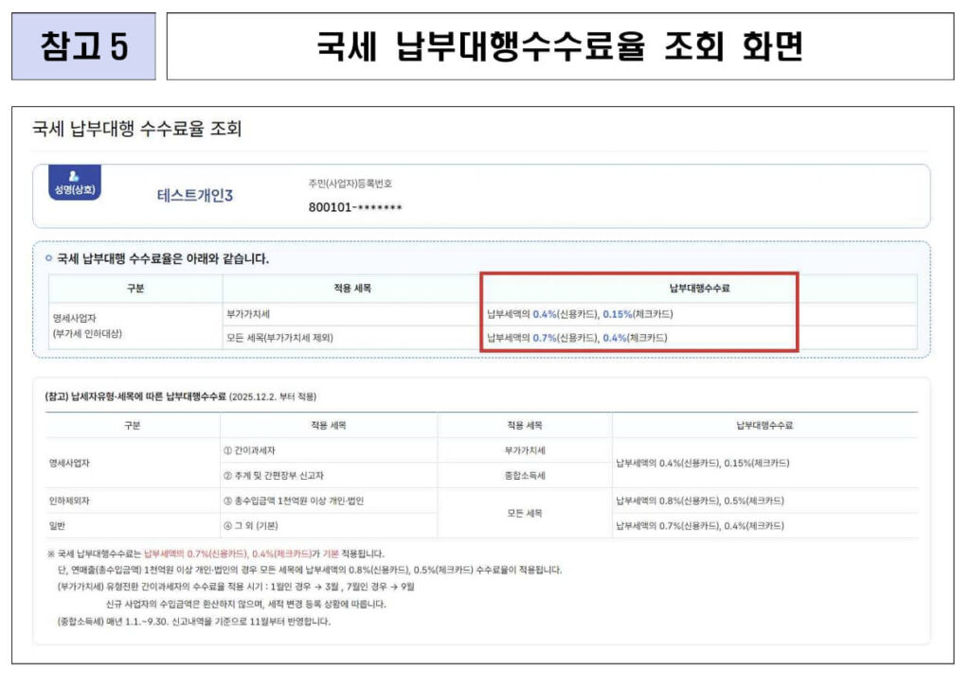Select circled number ① beside 간이과세자
The width and height of the screenshot is (970, 686).
225,449
